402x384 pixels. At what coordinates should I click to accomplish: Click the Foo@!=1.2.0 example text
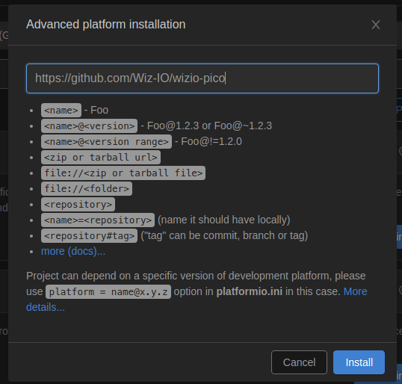[211, 141]
